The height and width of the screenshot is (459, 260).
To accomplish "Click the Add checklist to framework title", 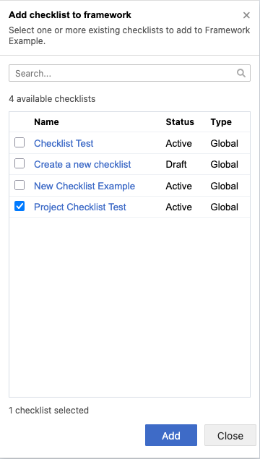I will click(70, 15).
